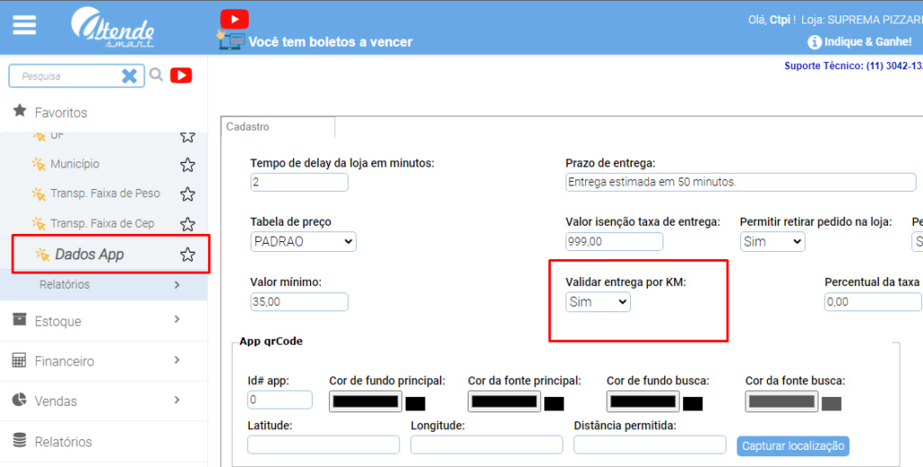Click the boletos computer icon

pos(230,40)
